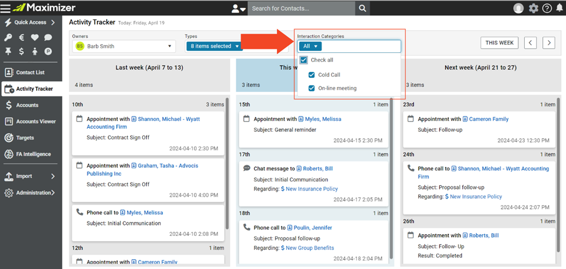This screenshot has width=566, height=269.
Task: Click the circled P icon in sidebar
Action: pos(48,51)
